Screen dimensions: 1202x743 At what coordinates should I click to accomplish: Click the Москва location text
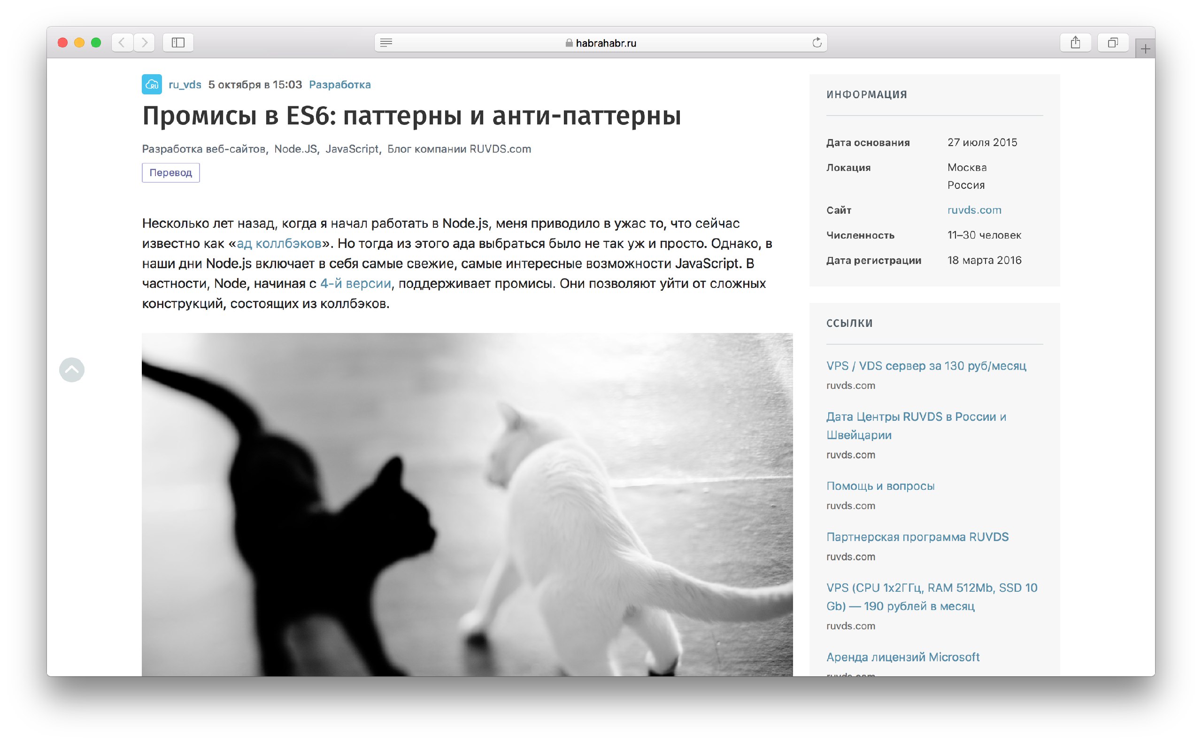click(x=967, y=168)
